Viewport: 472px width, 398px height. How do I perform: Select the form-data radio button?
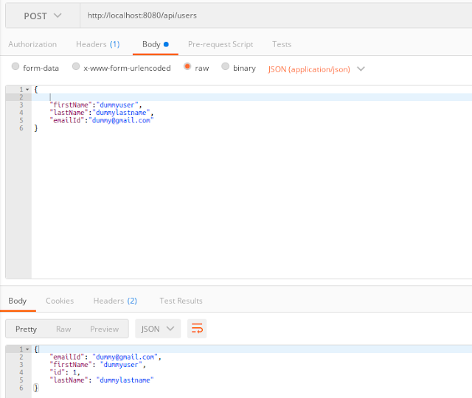pyautogui.click(x=15, y=66)
